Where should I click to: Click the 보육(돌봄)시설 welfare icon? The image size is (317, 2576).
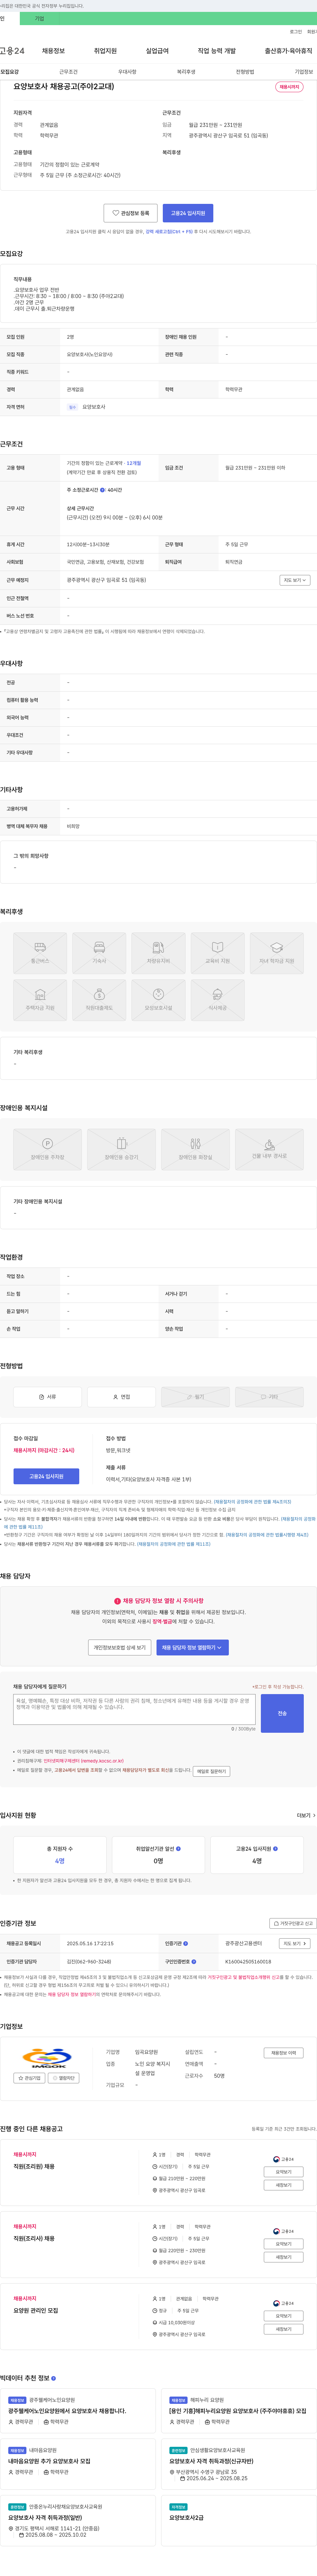click(x=158, y=1000)
